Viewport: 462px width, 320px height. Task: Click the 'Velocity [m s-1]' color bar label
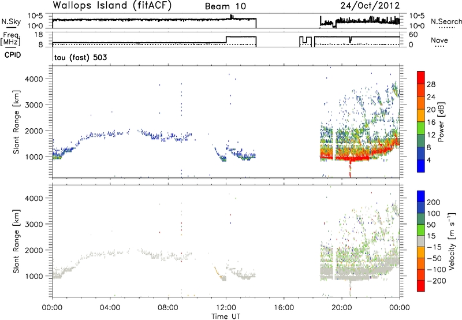[452, 241]
